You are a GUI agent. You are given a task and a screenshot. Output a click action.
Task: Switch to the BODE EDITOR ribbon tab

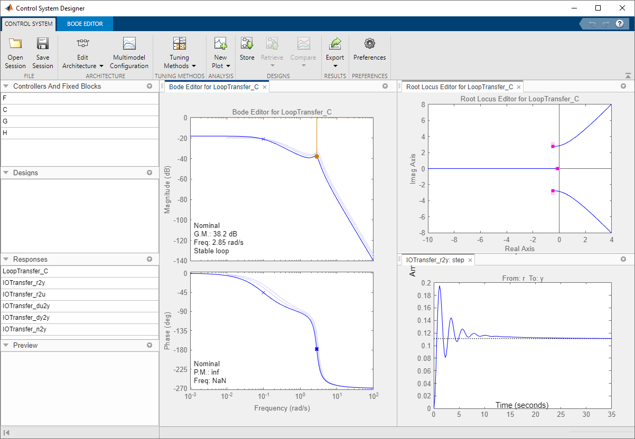pyautogui.click(x=85, y=24)
